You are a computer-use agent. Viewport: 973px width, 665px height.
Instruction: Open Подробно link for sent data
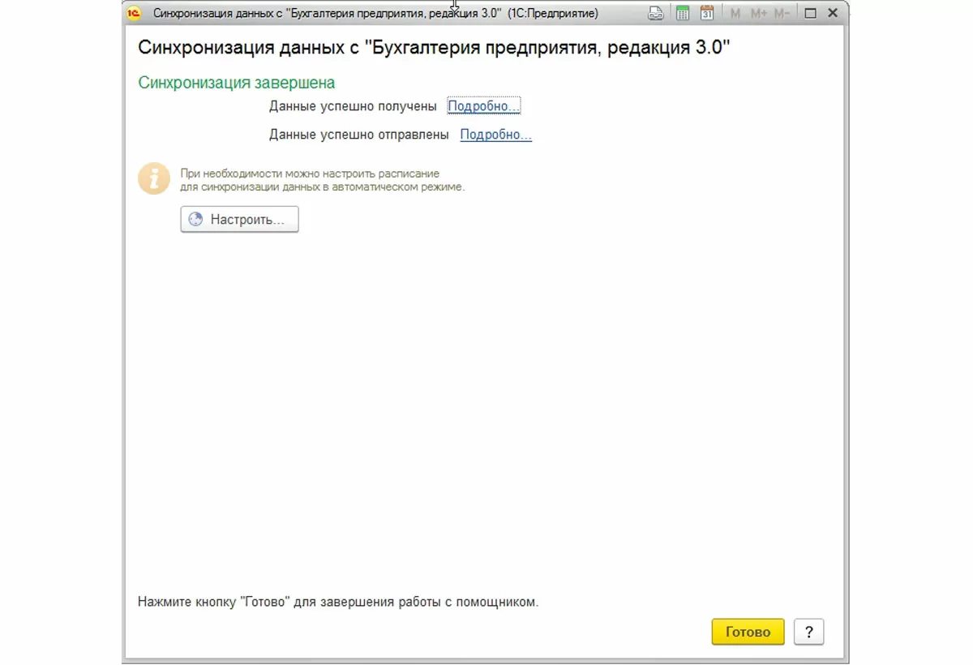click(x=496, y=135)
